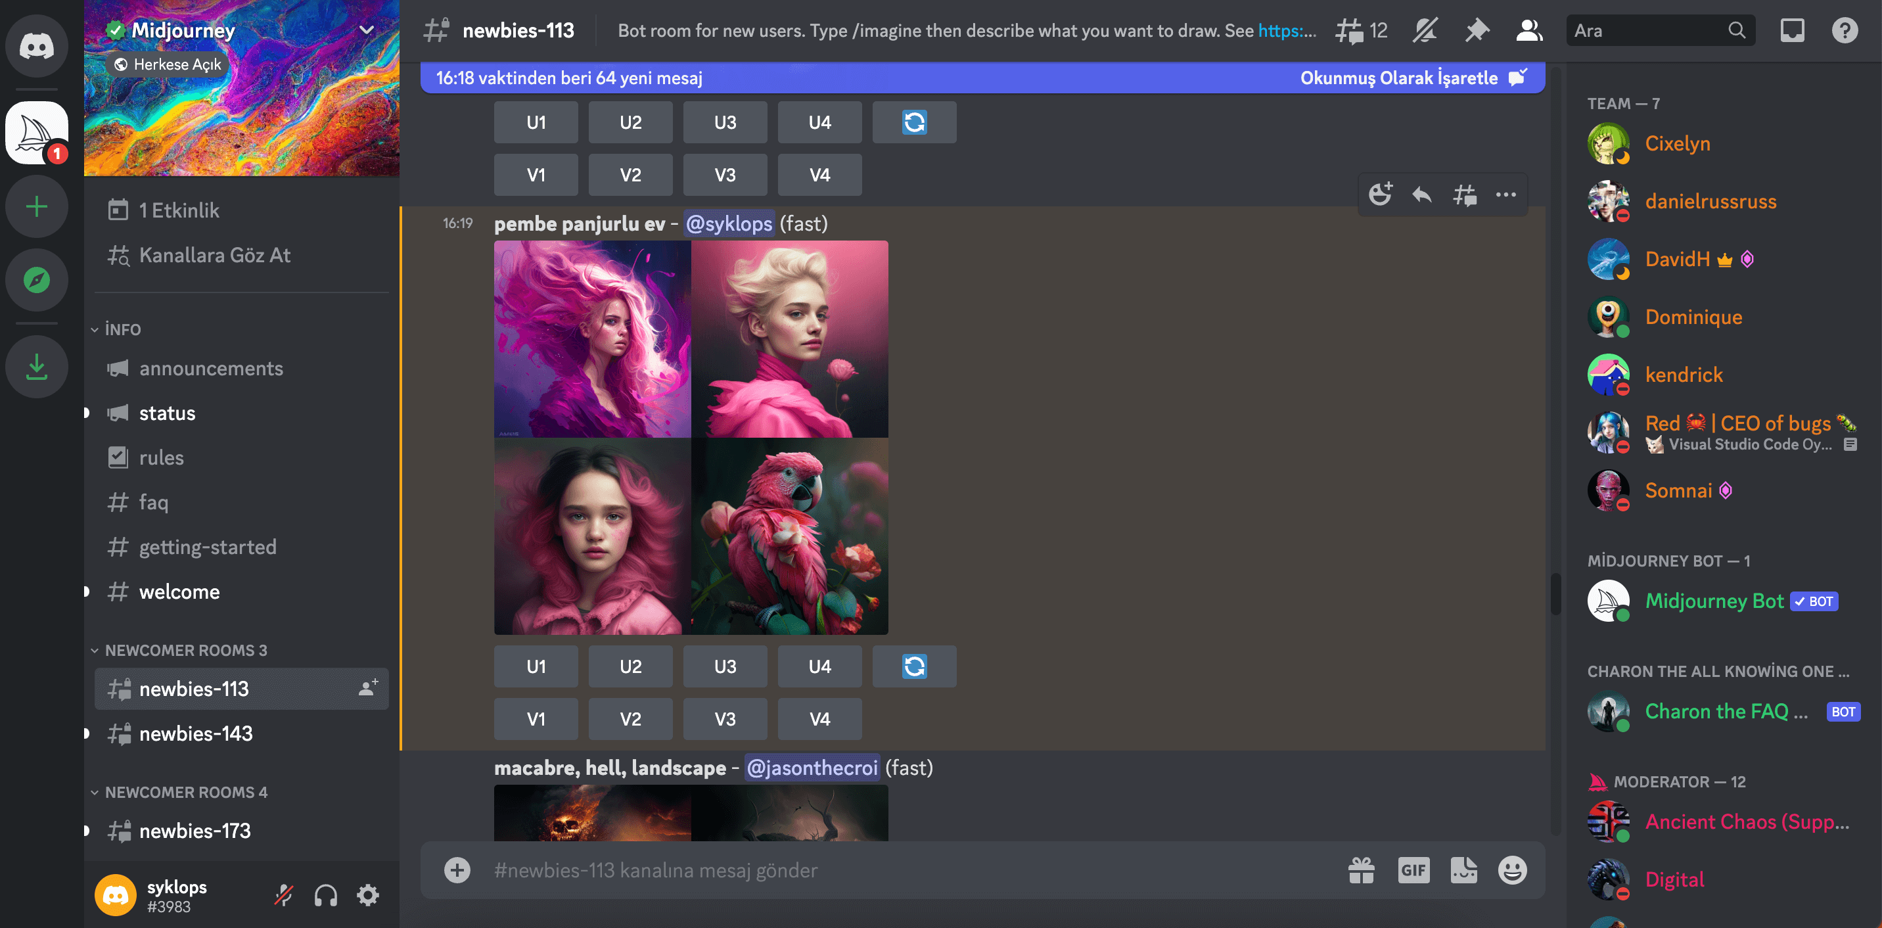Open Cixelyn member profile

pos(1724,143)
